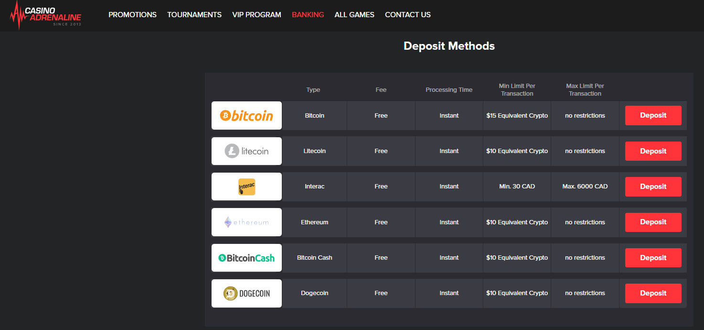This screenshot has width=704, height=330.
Task: Click the Bitcoin Cash payment logo
Action: point(246,257)
